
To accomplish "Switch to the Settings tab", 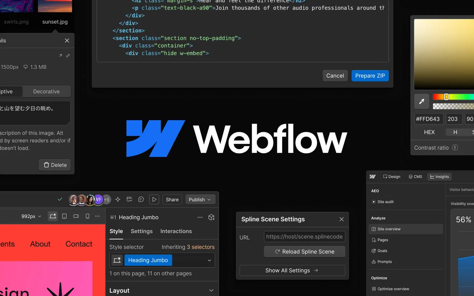I will coord(141,231).
